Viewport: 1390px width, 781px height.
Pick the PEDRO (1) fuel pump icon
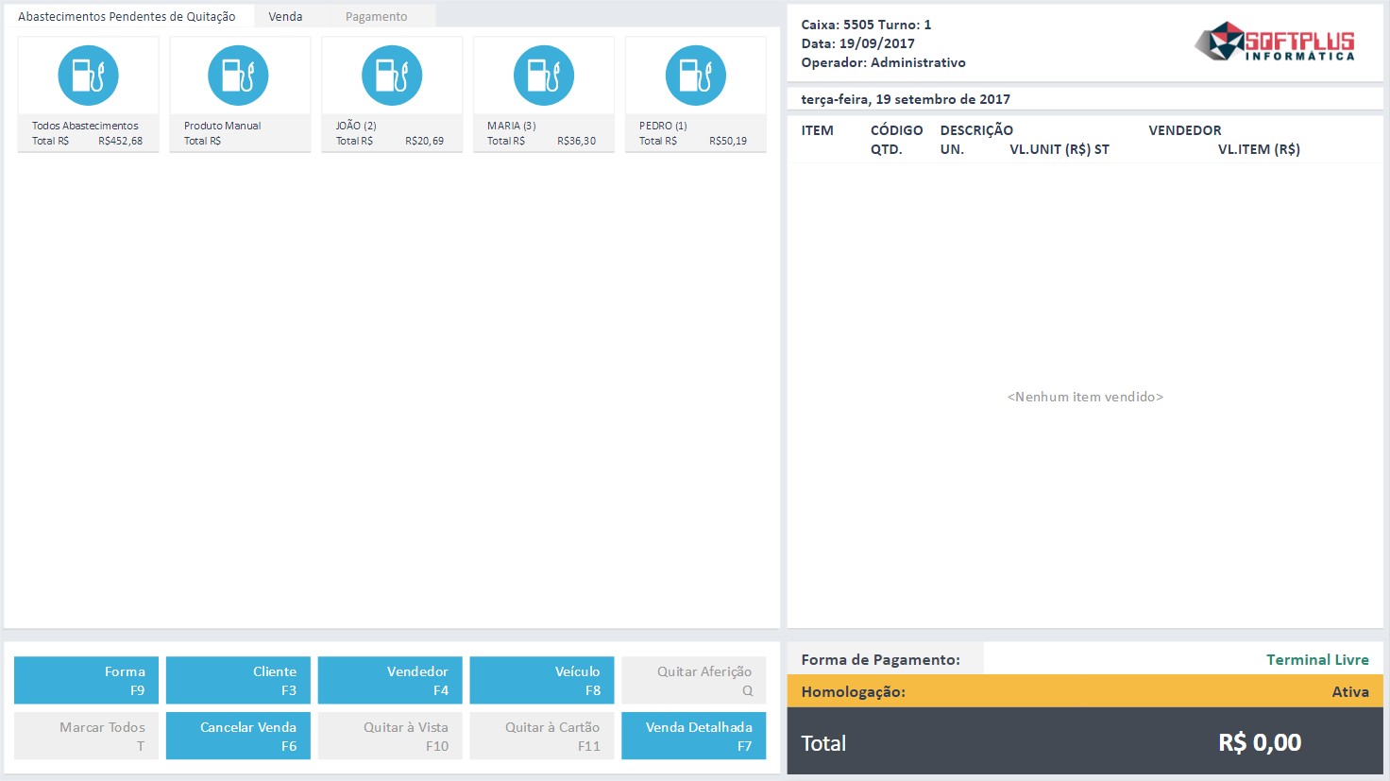tap(696, 76)
